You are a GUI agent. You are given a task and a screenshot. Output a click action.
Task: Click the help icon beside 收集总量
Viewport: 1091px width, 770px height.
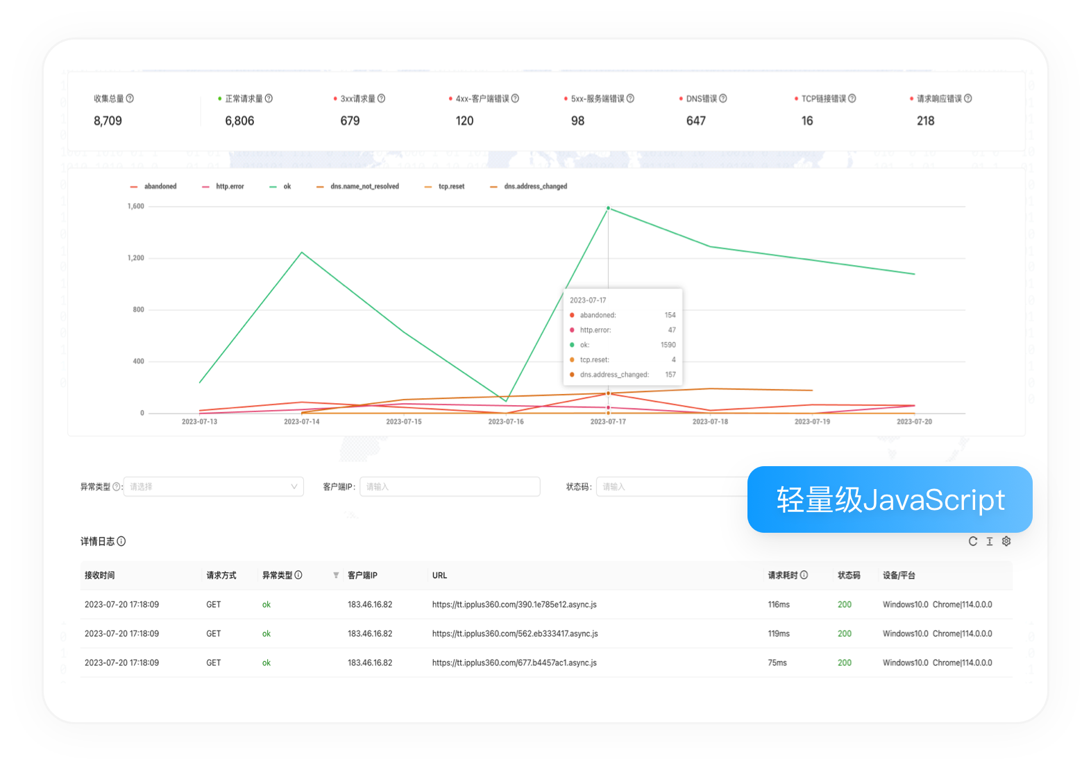click(130, 99)
